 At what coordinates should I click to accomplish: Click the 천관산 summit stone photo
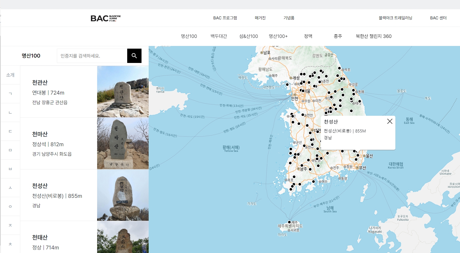tap(123, 92)
